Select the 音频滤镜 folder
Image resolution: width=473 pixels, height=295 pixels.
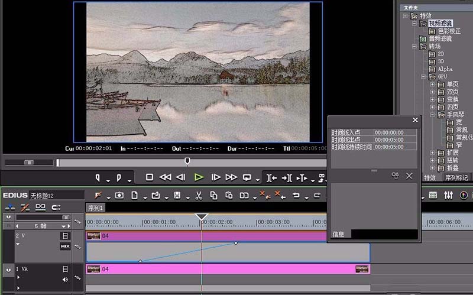[x=440, y=38]
